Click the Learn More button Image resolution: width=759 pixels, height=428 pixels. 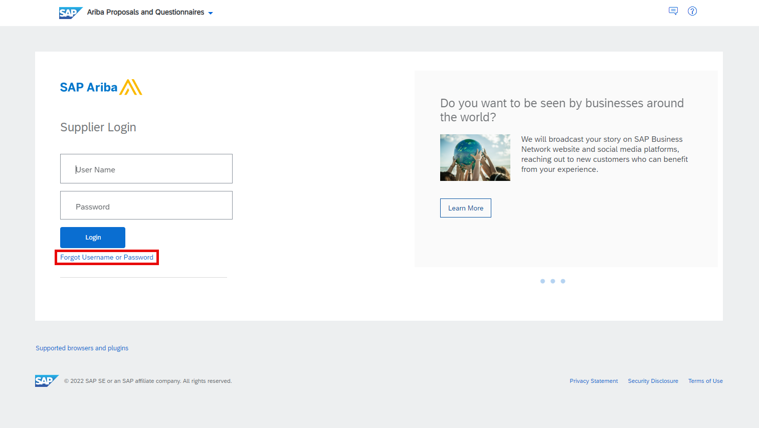466,208
